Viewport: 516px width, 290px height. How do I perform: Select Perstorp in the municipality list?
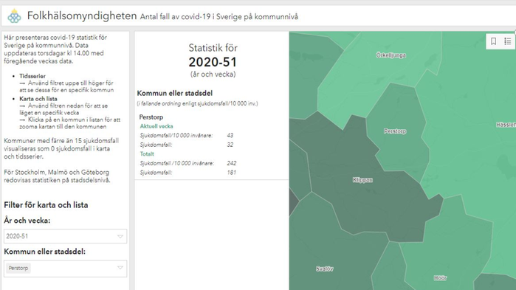tap(151, 117)
